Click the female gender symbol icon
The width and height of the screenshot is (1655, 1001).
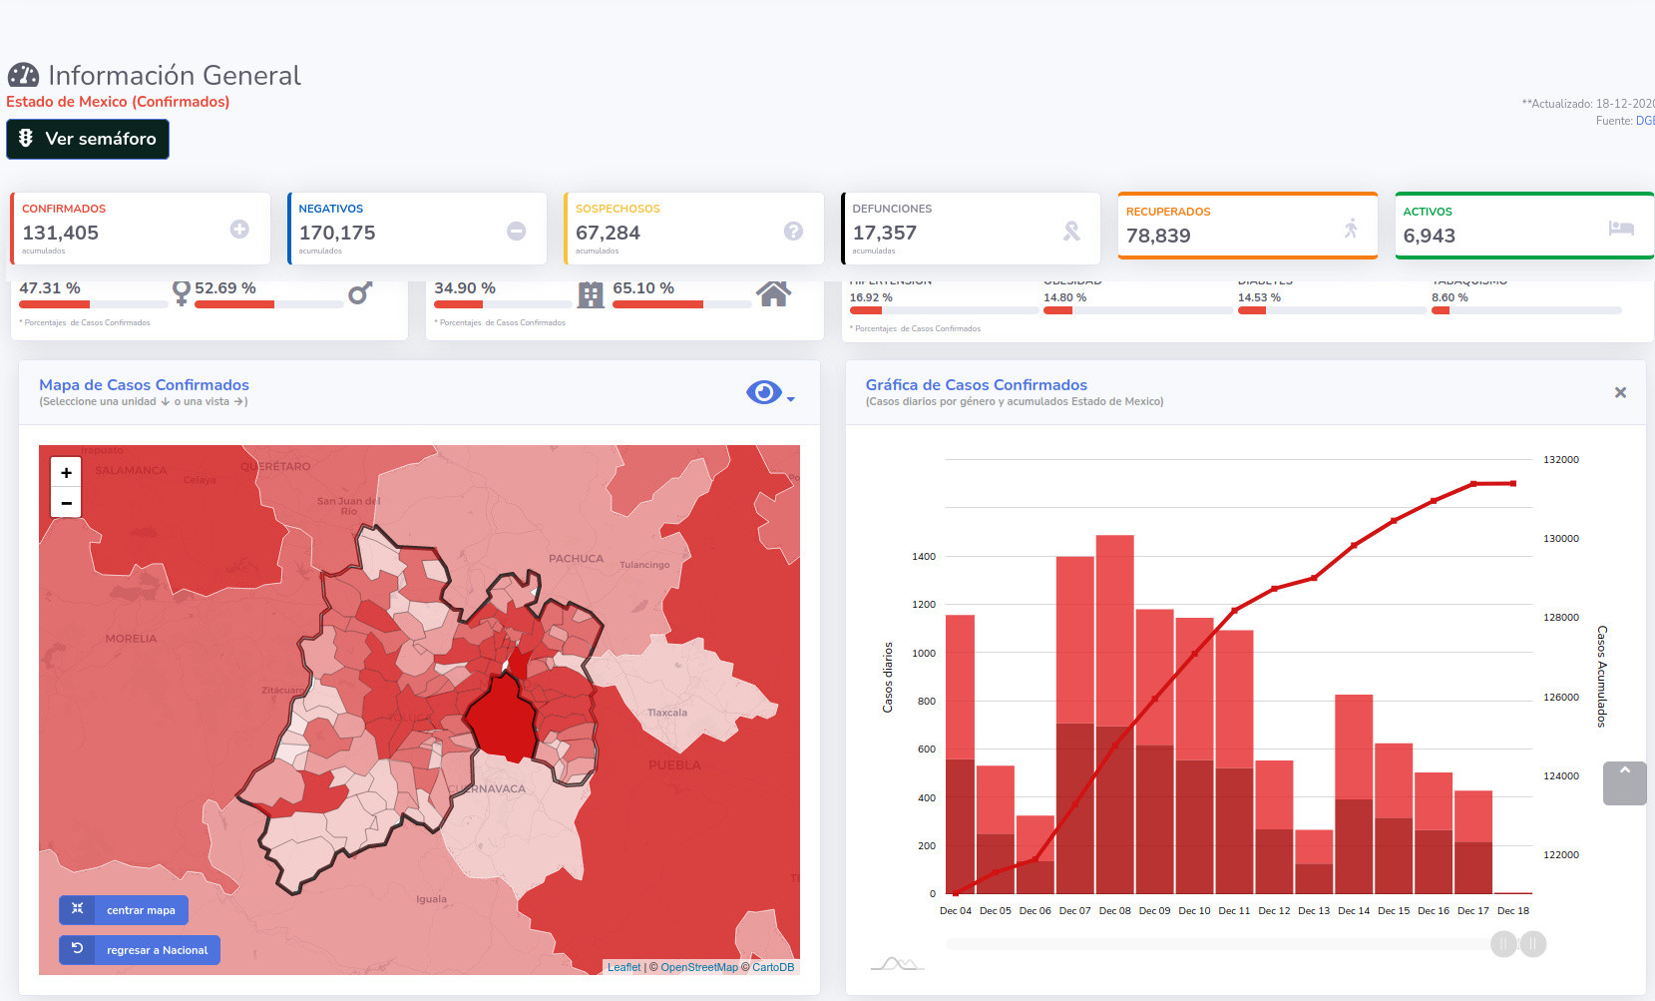[181, 292]
